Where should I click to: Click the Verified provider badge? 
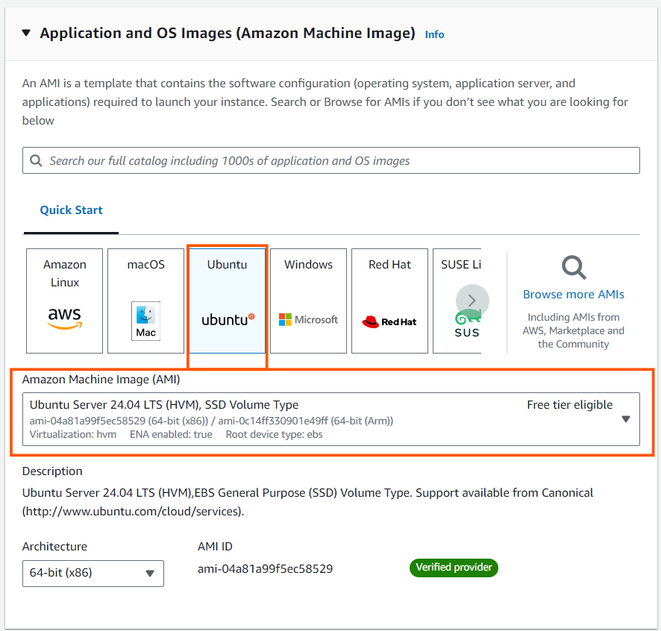(x=454, y=568)
